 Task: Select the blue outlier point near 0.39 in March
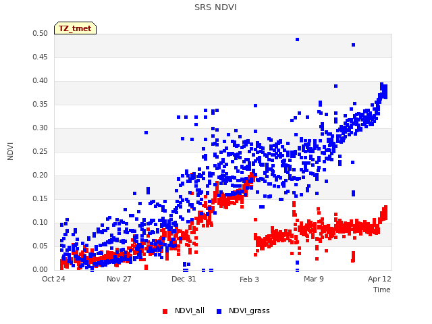tap(336, 86)
